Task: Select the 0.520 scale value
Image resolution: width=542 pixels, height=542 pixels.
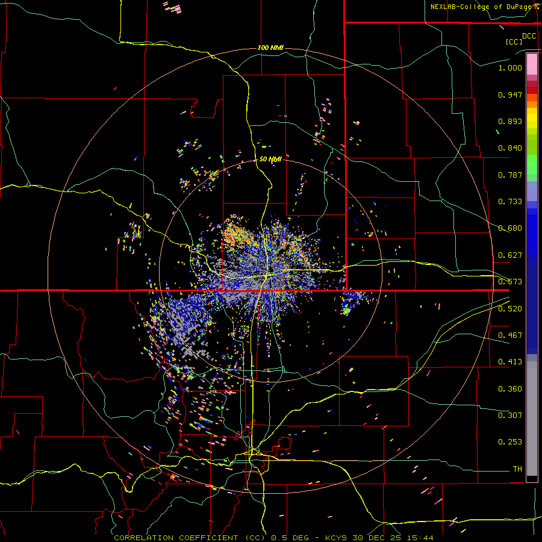Action: tap(510, 309)
